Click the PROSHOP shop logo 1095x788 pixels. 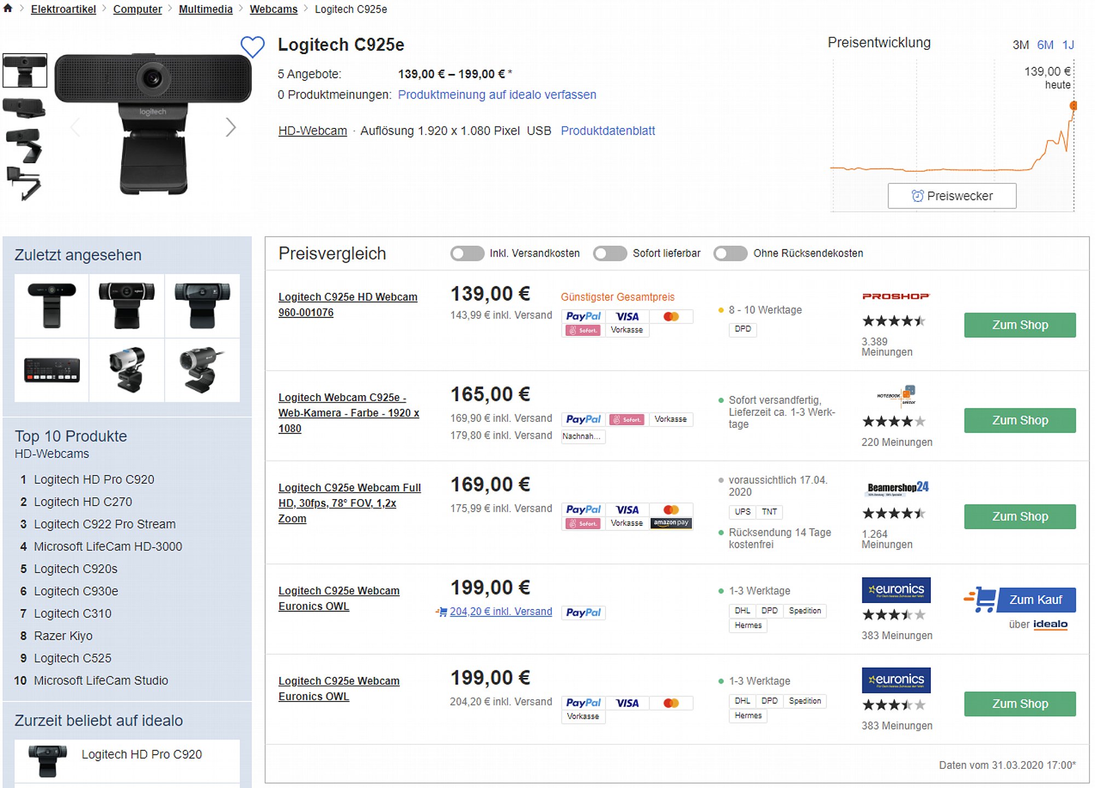coord(896,296)
